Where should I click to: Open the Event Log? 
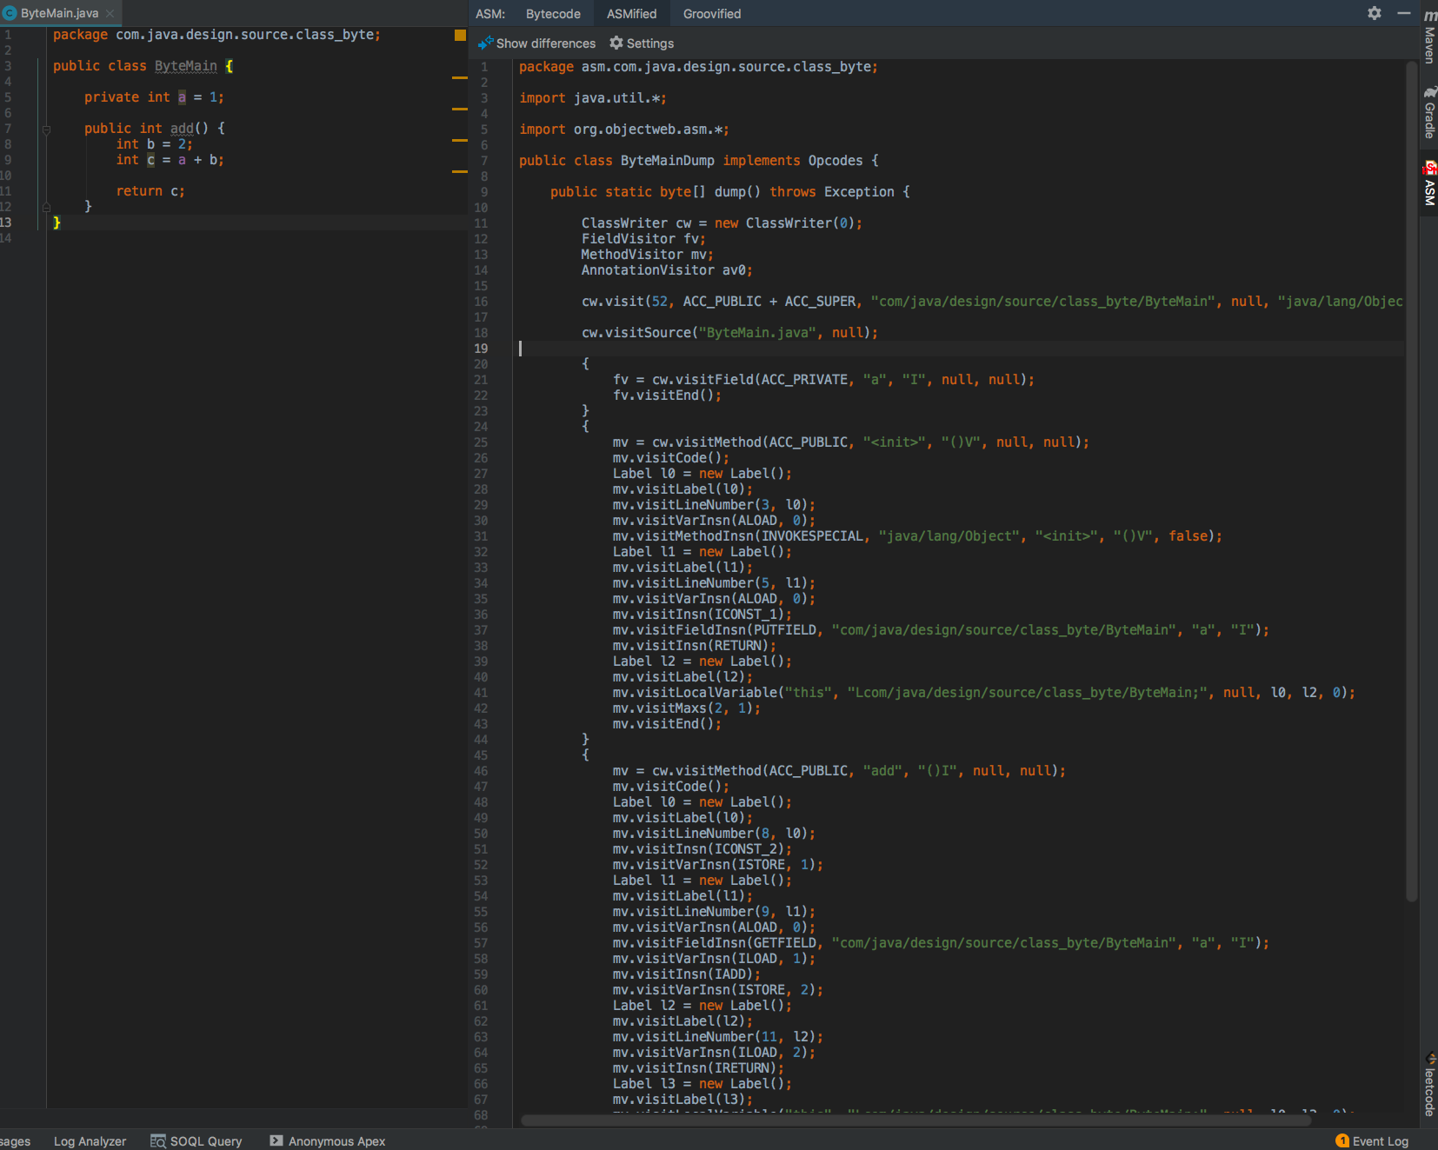tap(1373, 1140)
